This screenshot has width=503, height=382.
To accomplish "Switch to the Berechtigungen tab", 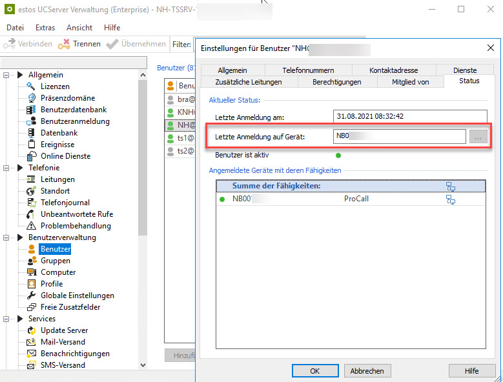I will pos(336,82).
